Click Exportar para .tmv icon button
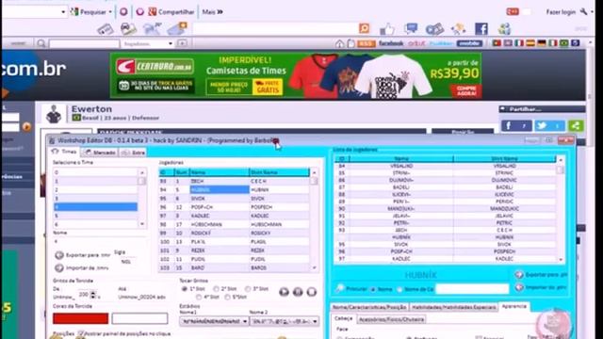Viewport: 603px width, 339px height. click(x=59, y=255)
